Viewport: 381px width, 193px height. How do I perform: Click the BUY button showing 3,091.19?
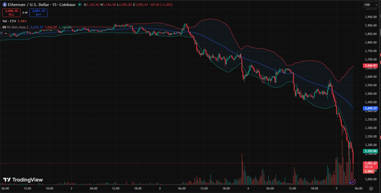[38, 12]
